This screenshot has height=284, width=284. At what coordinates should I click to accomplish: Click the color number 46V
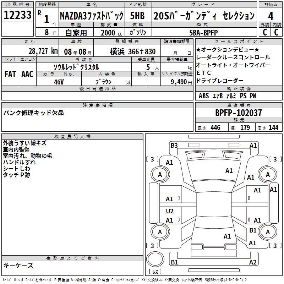pyautogui.click(x=59, y=82)
